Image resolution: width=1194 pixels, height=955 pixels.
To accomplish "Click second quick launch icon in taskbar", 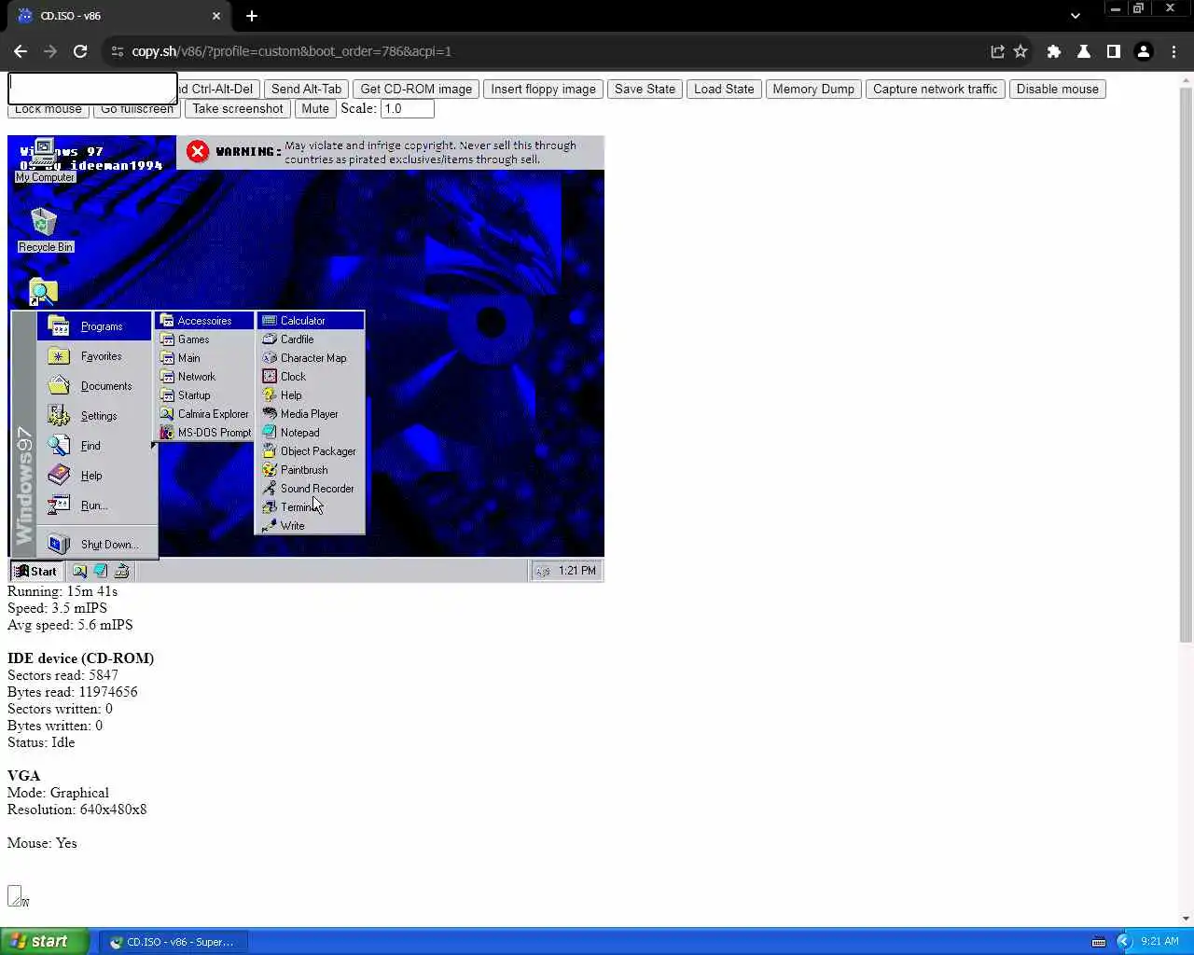I will [x=101, y=571].
